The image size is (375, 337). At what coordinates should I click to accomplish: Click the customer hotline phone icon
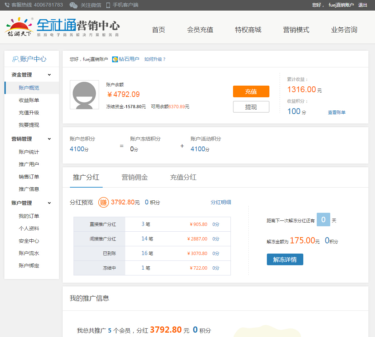tap(7, 5)
